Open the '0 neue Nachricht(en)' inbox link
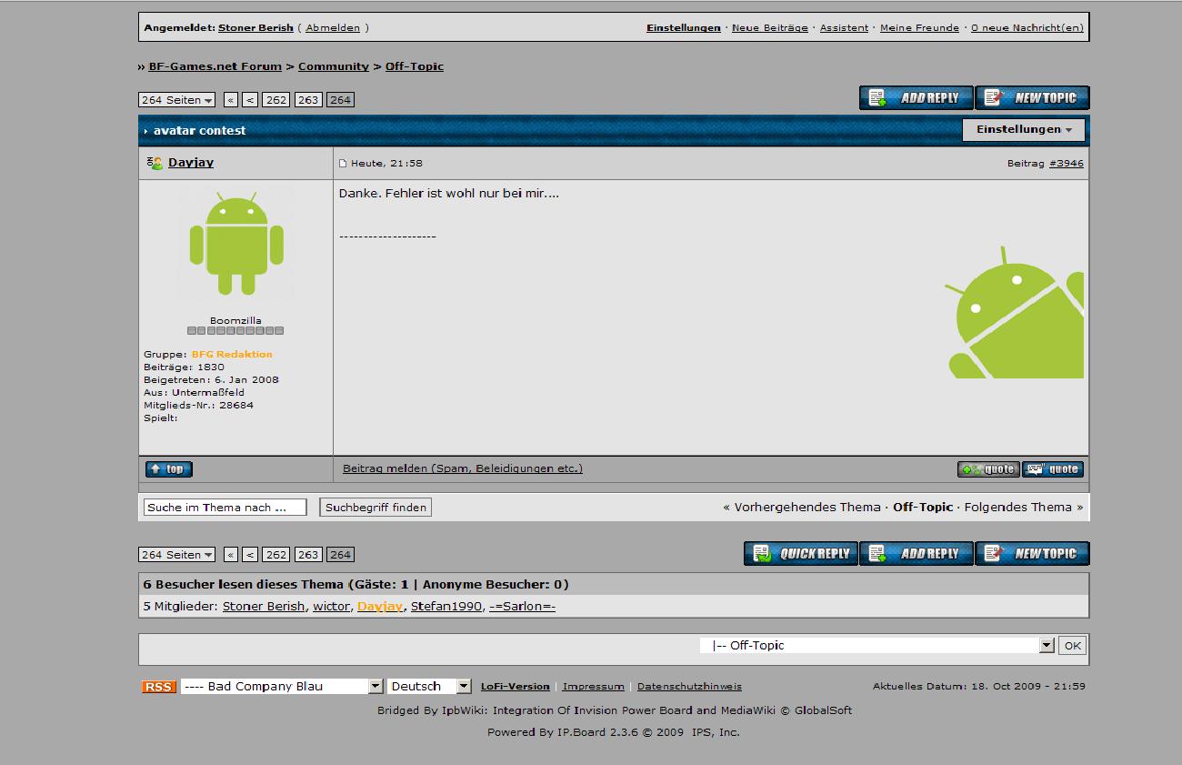 [1027, 28]
